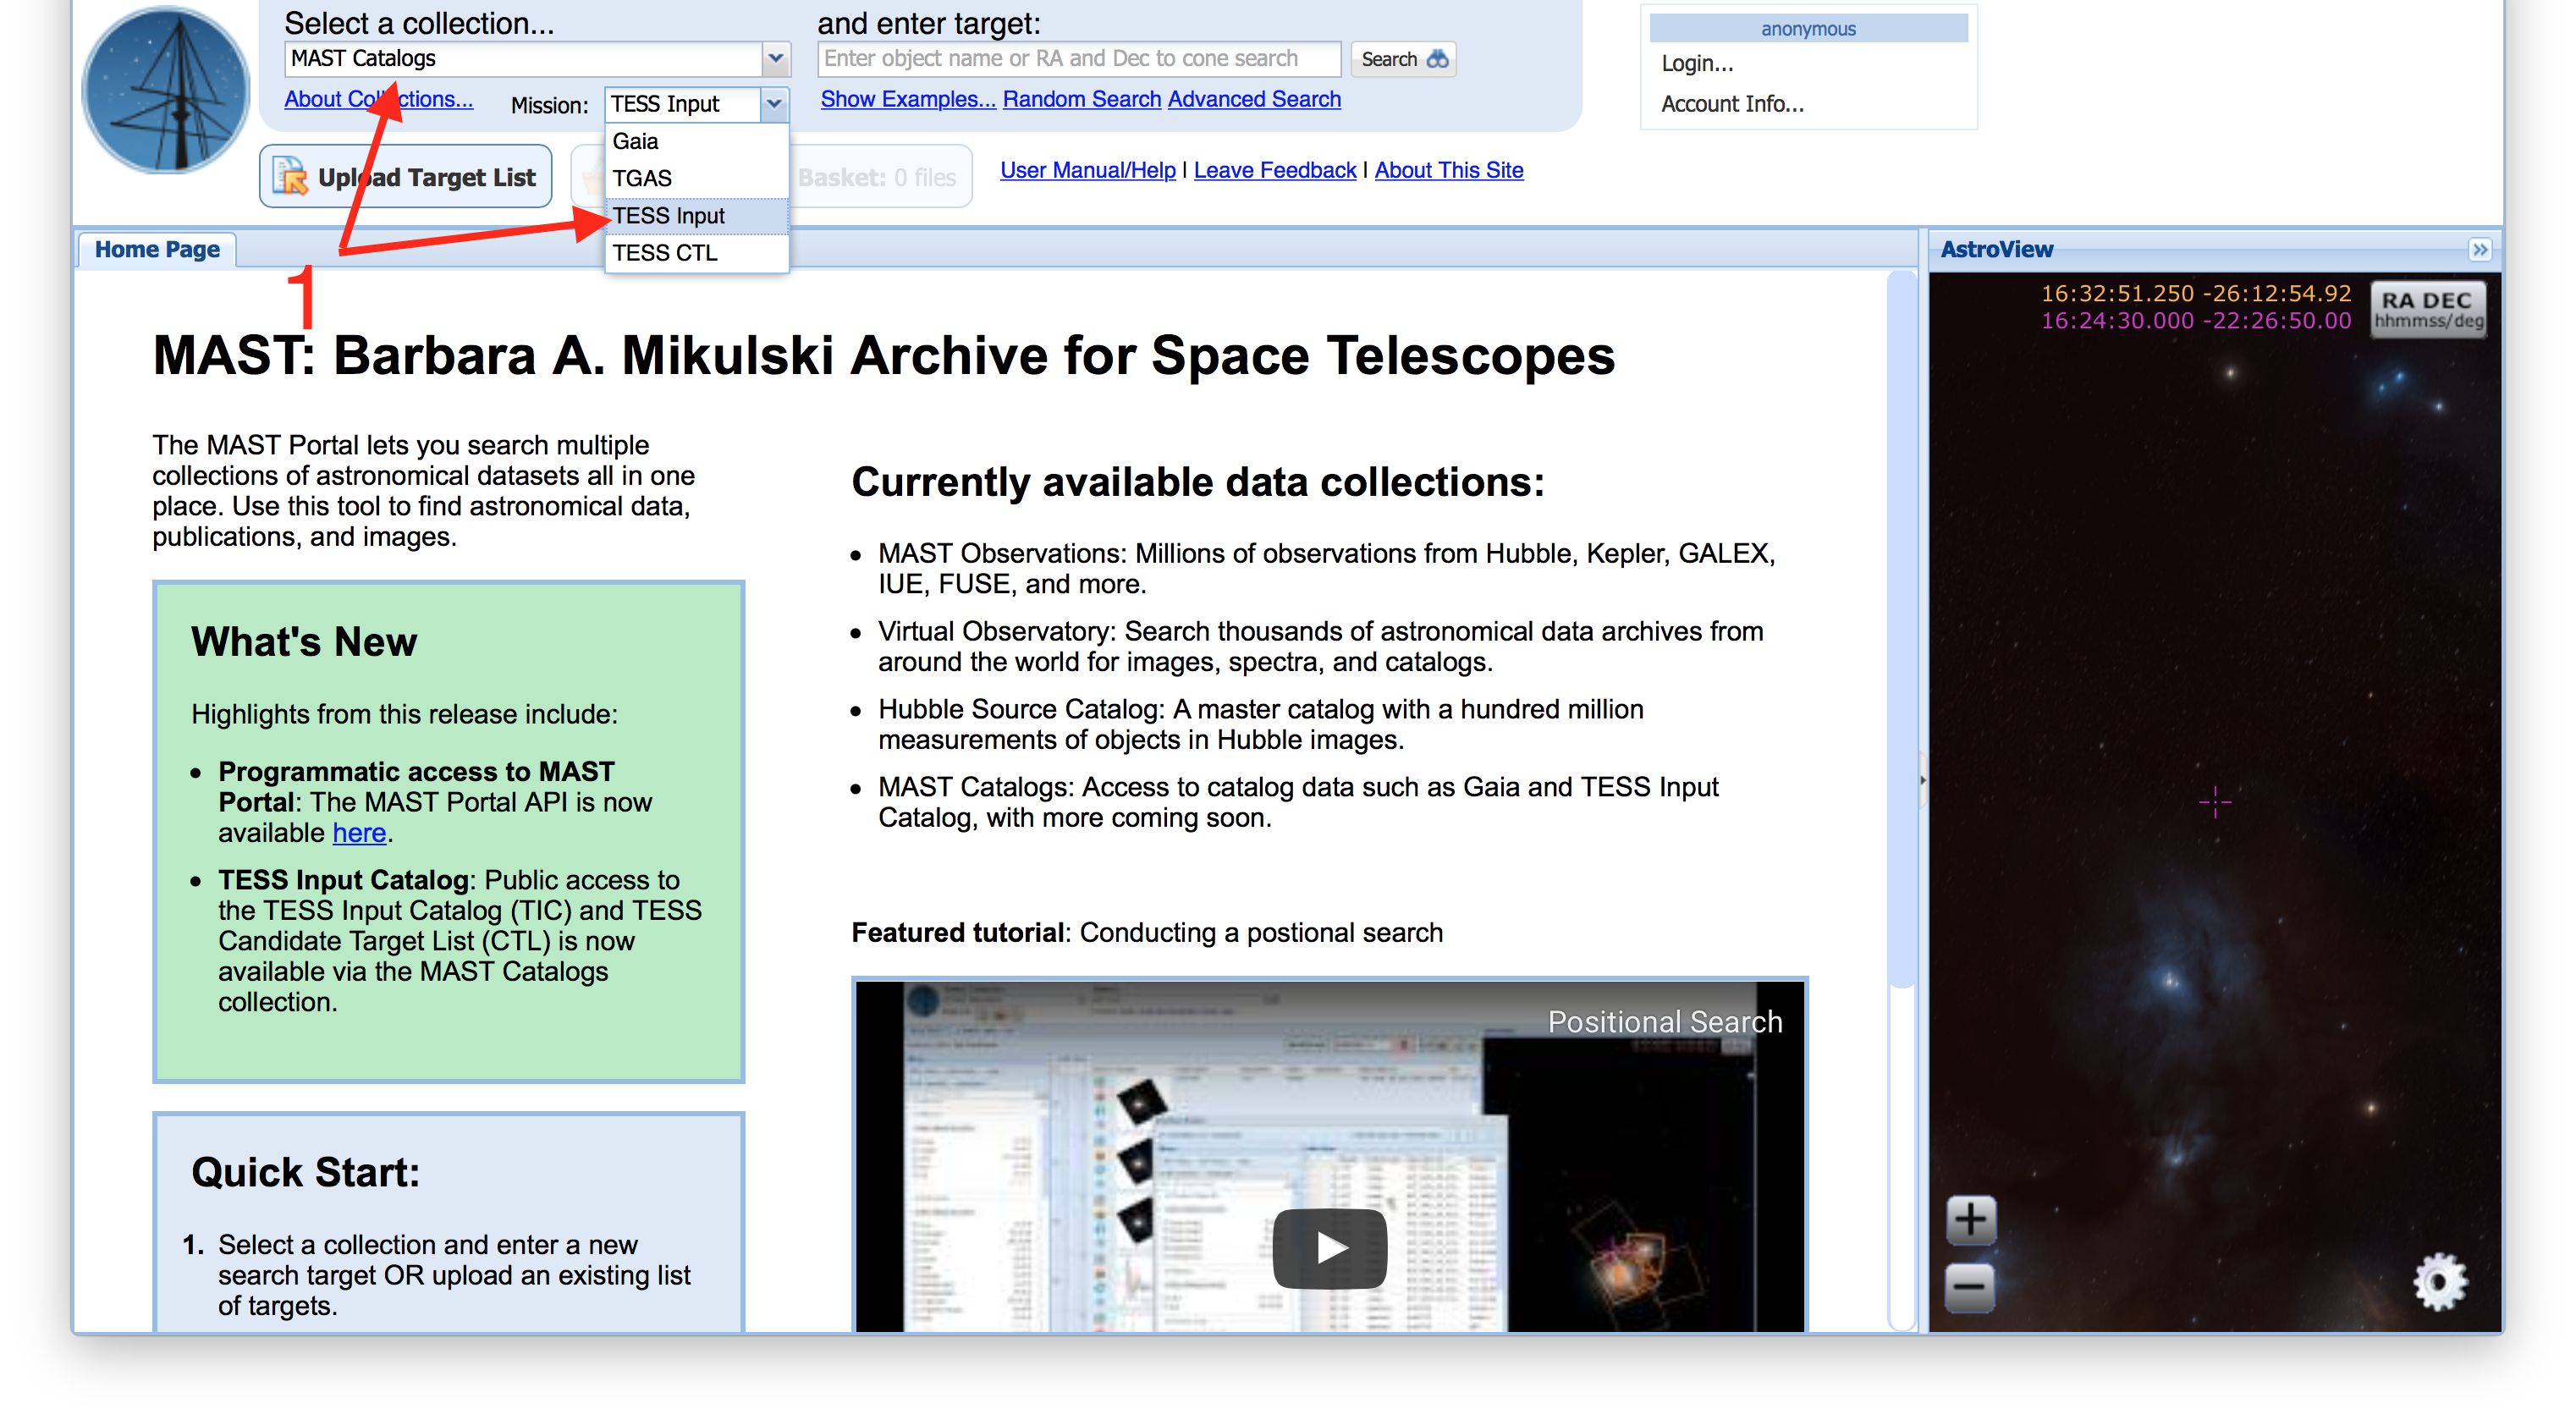Click the What's New heading
2576x1420 pixels.
[x=304, y=641]
